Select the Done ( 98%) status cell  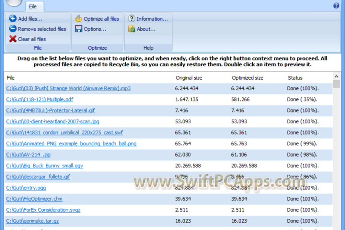click(302, 154)
